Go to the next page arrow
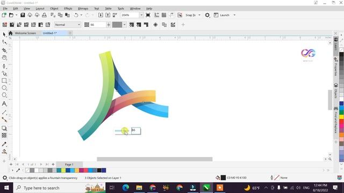344x193 pixels. coord(41,165)
